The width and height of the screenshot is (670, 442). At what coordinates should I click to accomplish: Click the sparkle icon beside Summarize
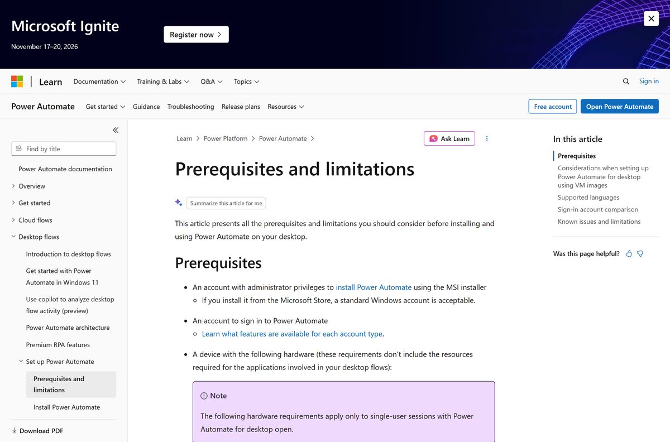pos(179,203)
